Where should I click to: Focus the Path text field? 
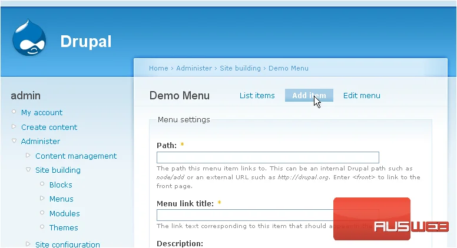268,157
